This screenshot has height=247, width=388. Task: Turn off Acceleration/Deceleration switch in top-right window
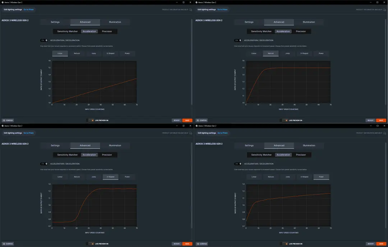tap(238, 40)
